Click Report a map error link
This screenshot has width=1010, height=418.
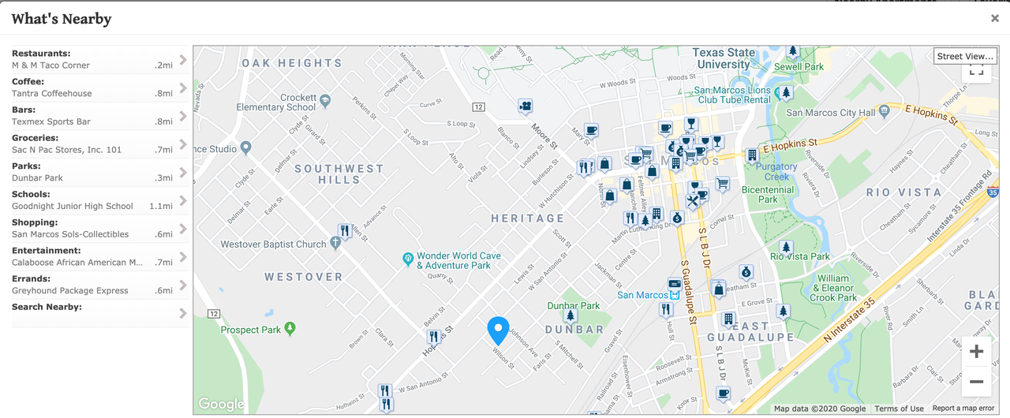coord(963,409)
